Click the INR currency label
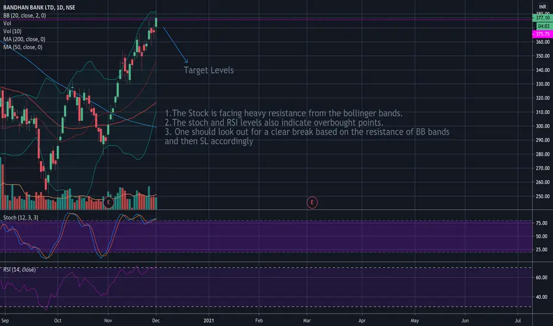 point(542,7)
